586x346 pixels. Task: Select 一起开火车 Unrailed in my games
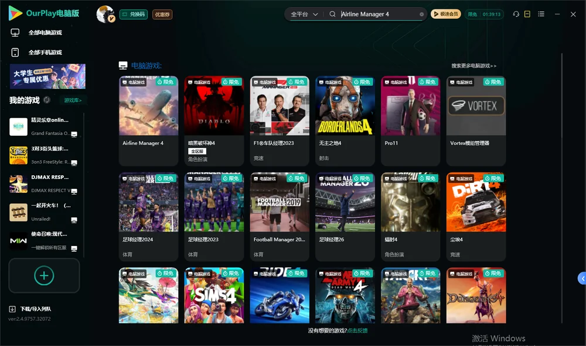(44, 212)
